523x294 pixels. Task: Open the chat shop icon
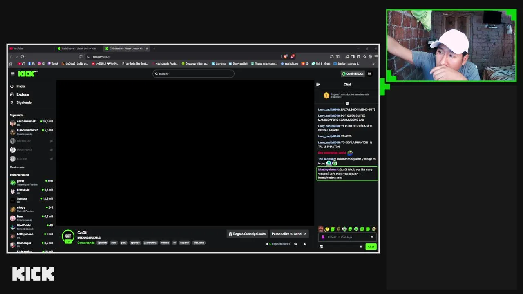point(321,247)
